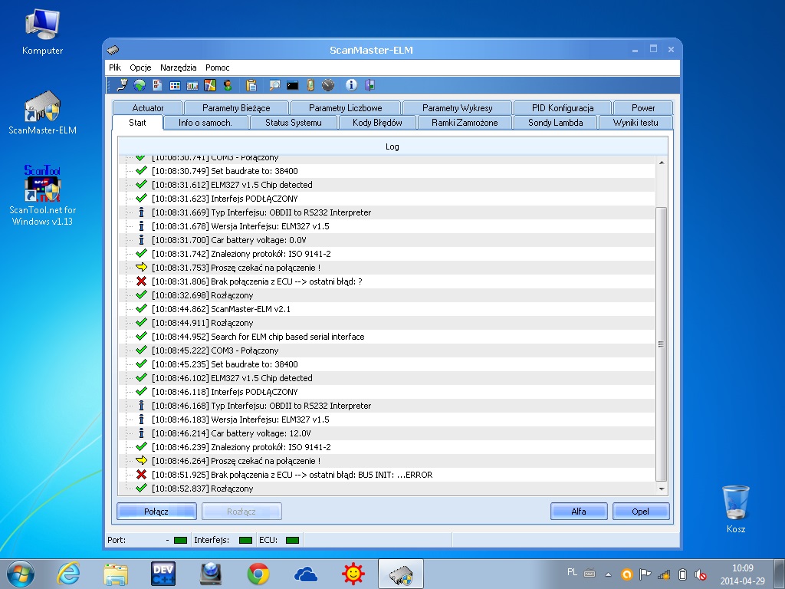Show hidden system tray icons
This screenshot has height=589, width=785.
pos(609,574)
